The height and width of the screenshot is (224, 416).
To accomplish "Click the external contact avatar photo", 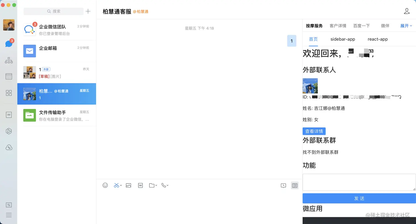I will (x=310, y=86).
